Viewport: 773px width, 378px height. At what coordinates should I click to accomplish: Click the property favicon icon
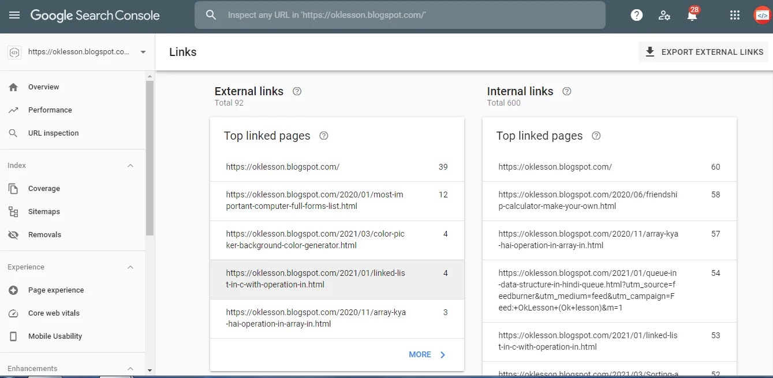pyautogui.click(x=14, y=52)
